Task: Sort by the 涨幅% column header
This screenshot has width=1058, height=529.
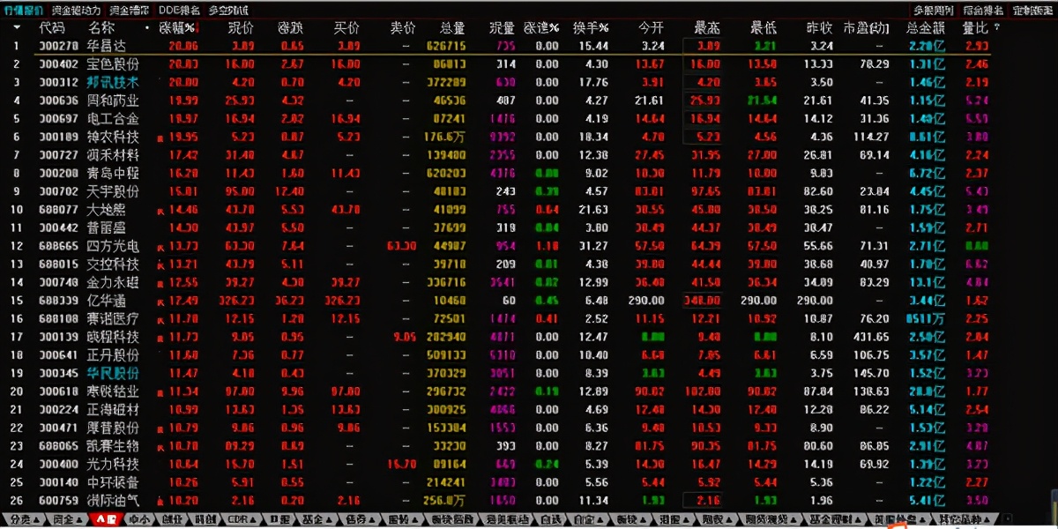Action: click(177, 27)
